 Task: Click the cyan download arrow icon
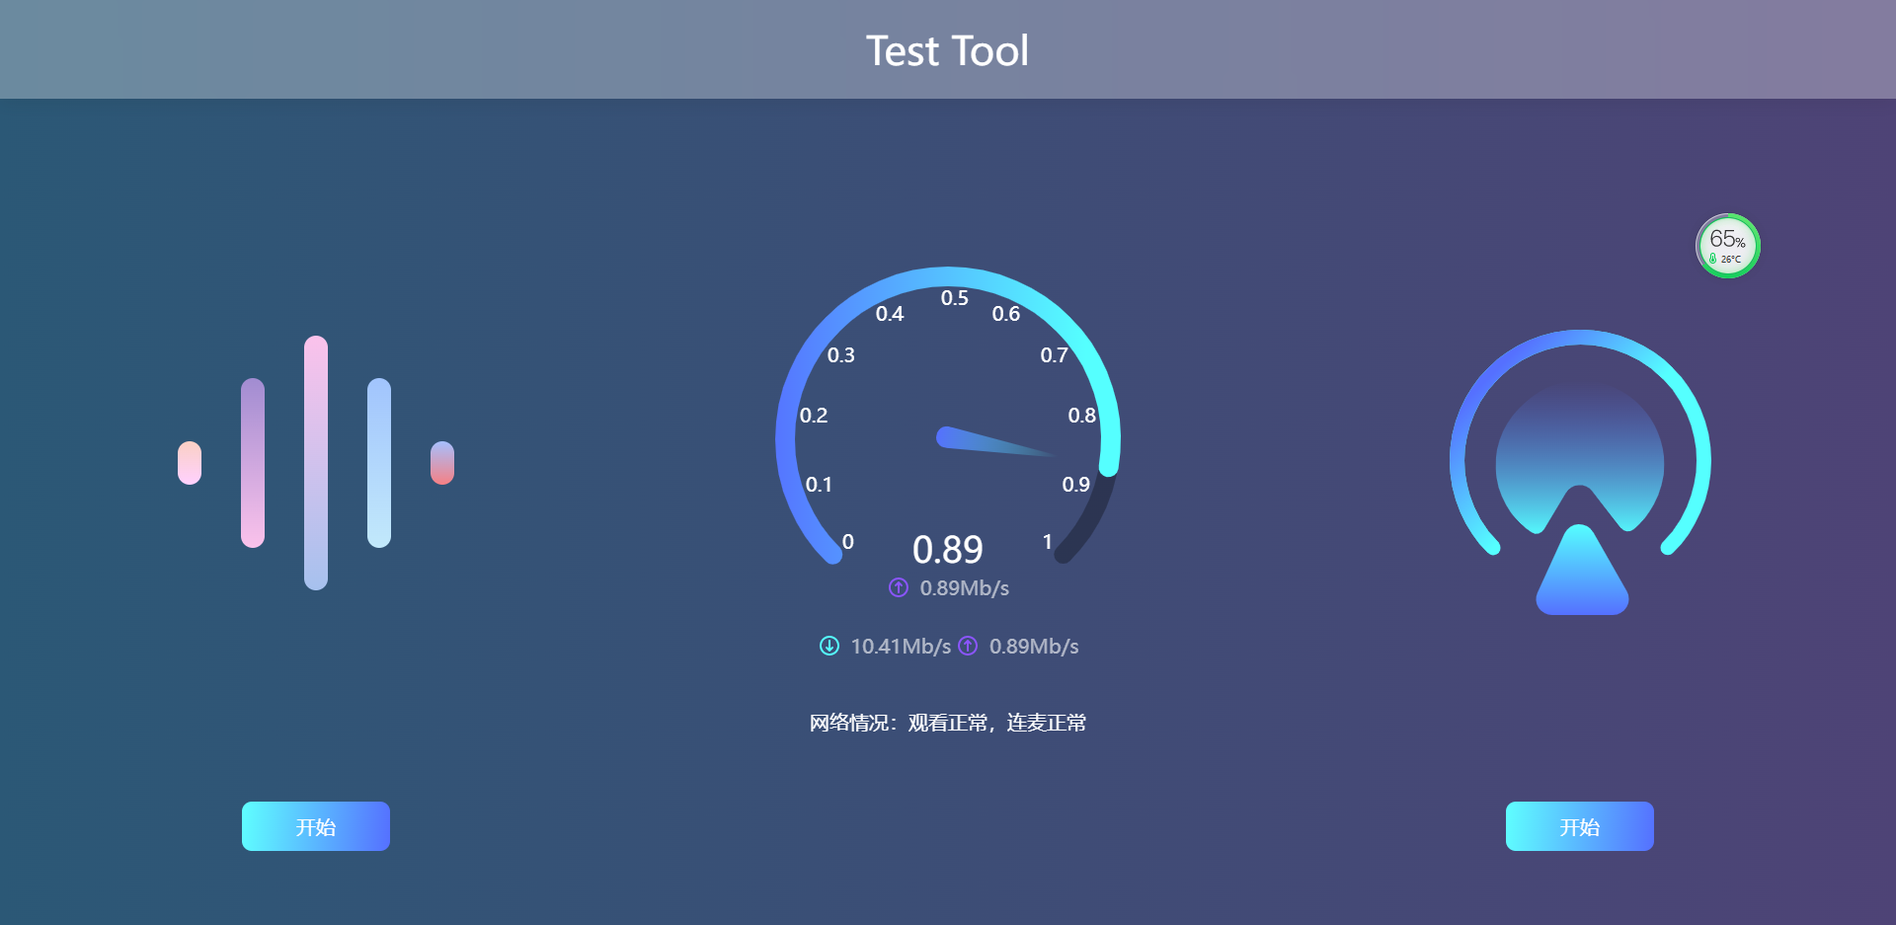point(829,646)
